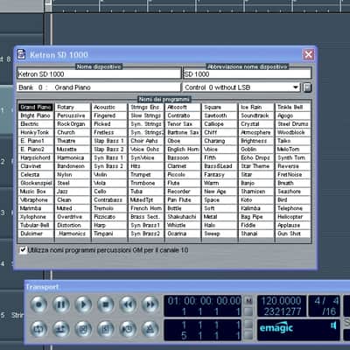The image size is (350, 350).
Task: Open the Bank 0 Grand Piano selector
Action: [x=99, y=87]
